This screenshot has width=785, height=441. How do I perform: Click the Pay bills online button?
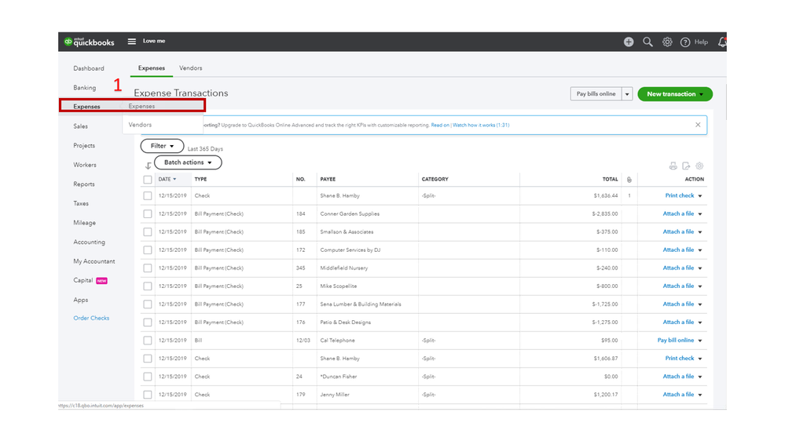pos(596,94)
